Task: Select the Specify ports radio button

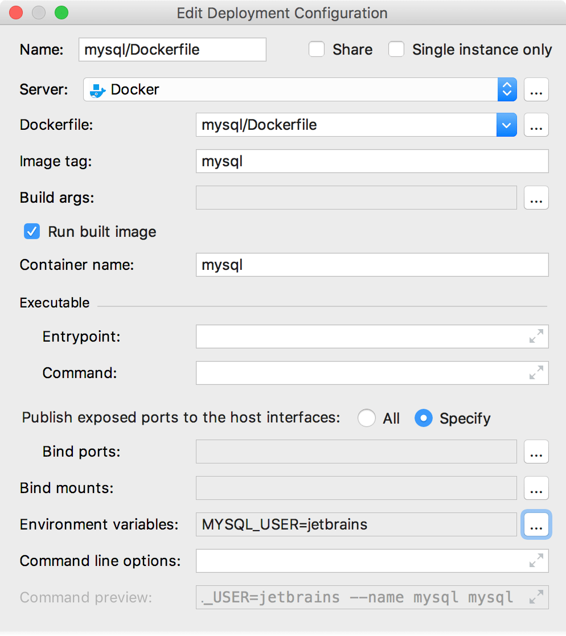Action: click(x=423, y=418)
